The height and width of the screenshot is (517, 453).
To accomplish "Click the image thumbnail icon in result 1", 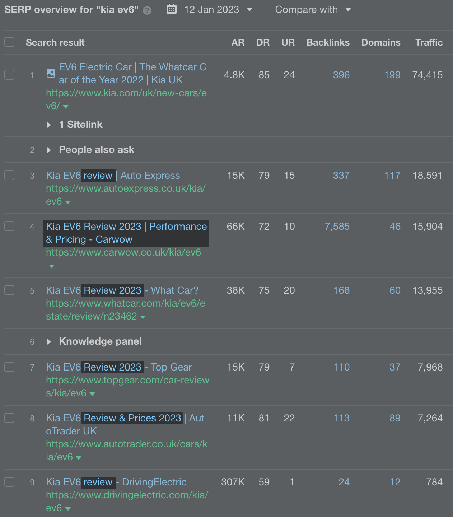I will click(51, 73).
